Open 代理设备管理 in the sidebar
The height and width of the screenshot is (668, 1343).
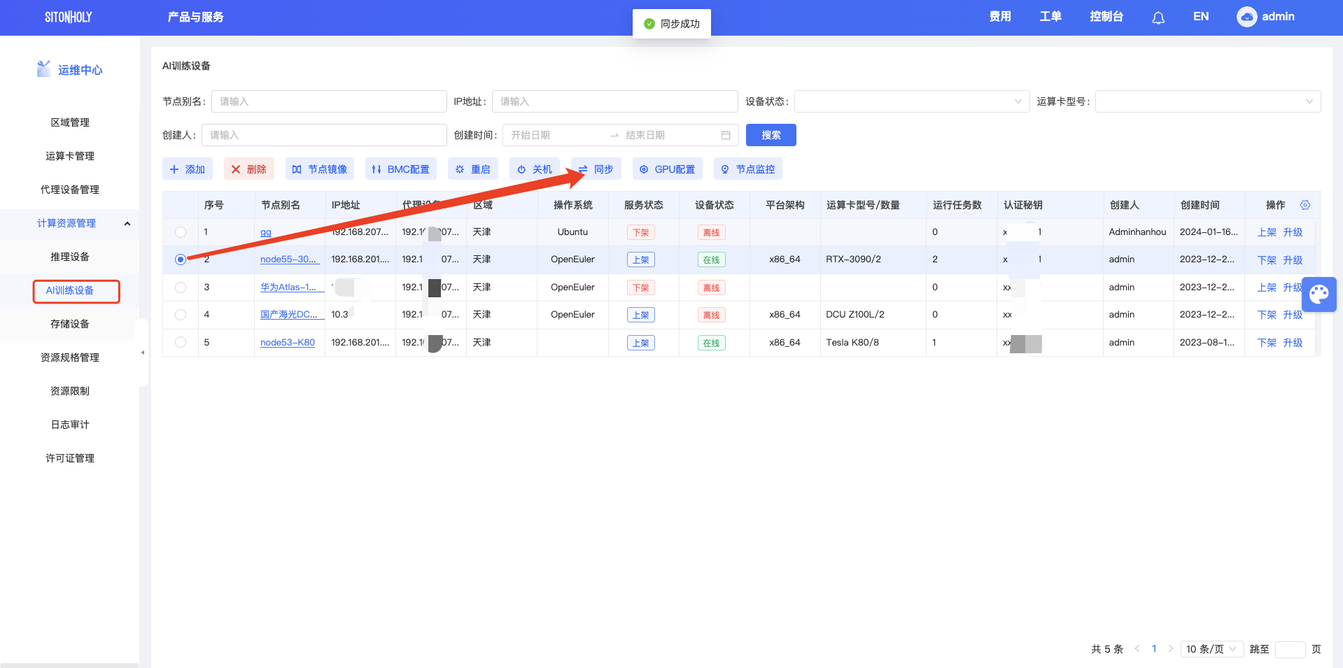pyautogui.click(x=70, y=190)
